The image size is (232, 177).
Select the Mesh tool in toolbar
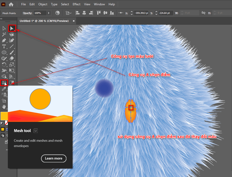tap(4, 83)
